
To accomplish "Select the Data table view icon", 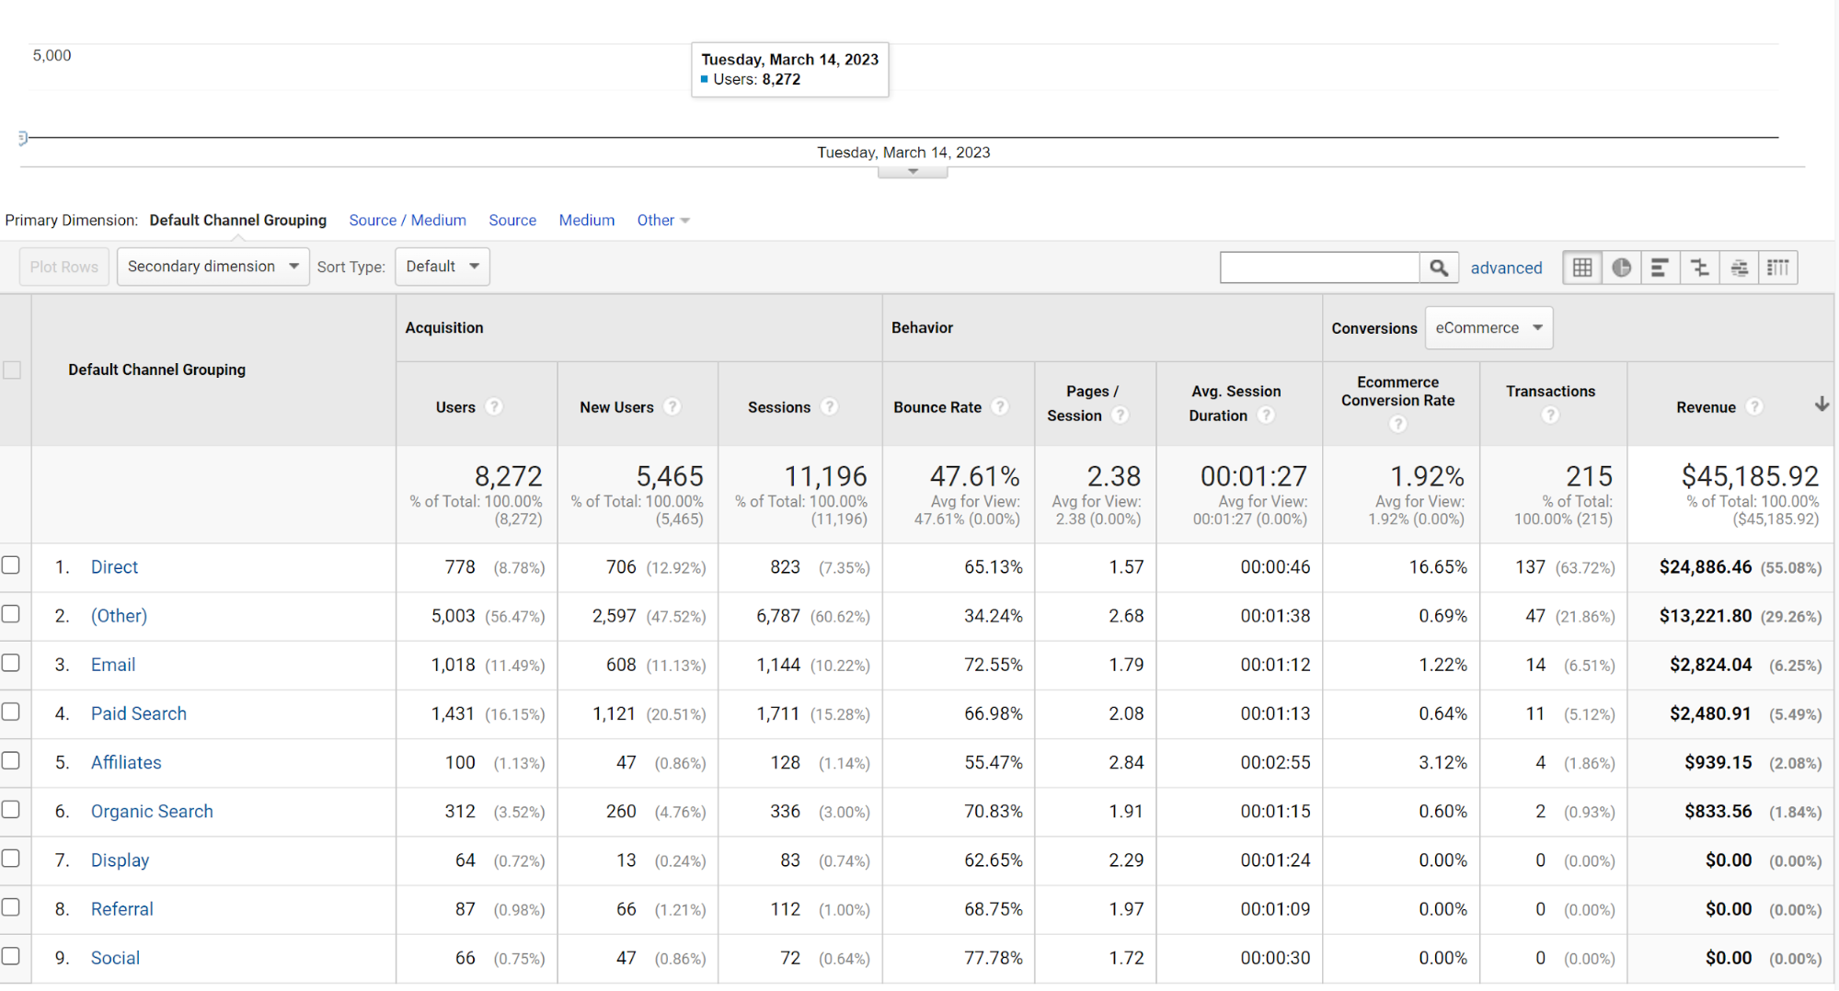I will click(x=1581, y=267).
